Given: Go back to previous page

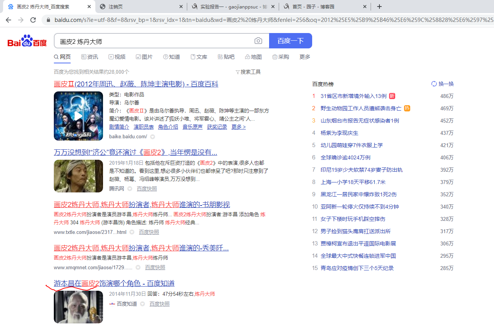Looking at the screenshot, I should (x=8, y=20).
